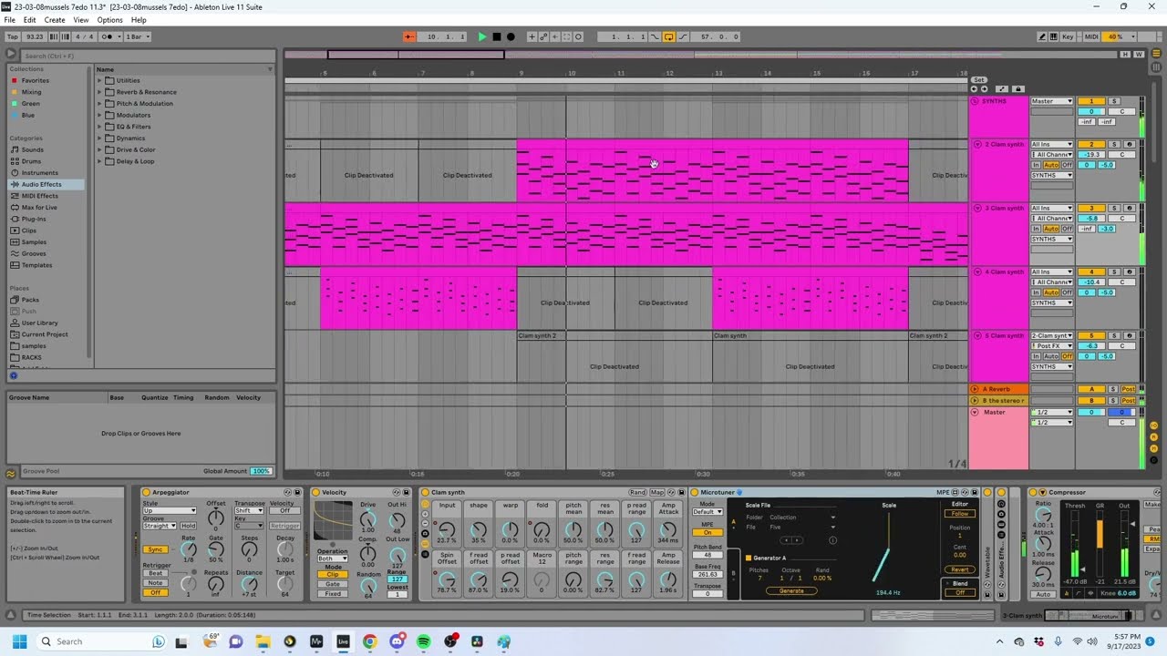Collapse the 2 Clam synth track
The image size is (1167, 656).
(x=977, y=144)
